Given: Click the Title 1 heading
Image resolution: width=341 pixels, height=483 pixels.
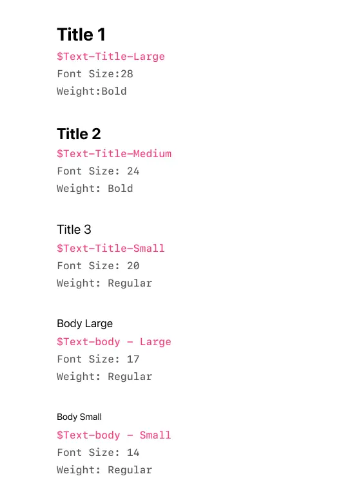Looking at the screenshot, I should 81,34.
